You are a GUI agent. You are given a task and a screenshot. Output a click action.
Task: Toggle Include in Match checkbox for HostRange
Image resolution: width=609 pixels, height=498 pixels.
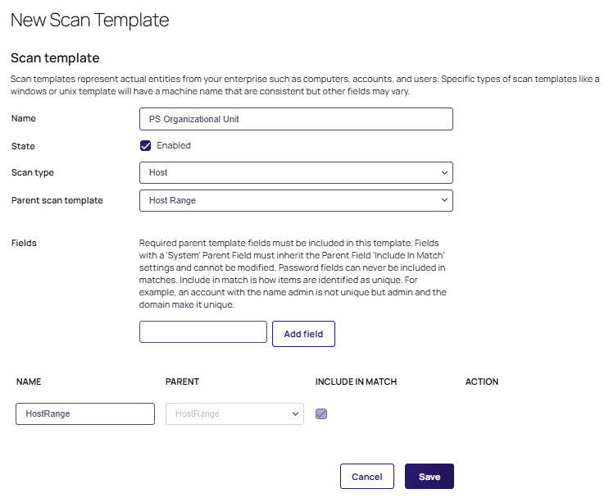click(321, 414)
